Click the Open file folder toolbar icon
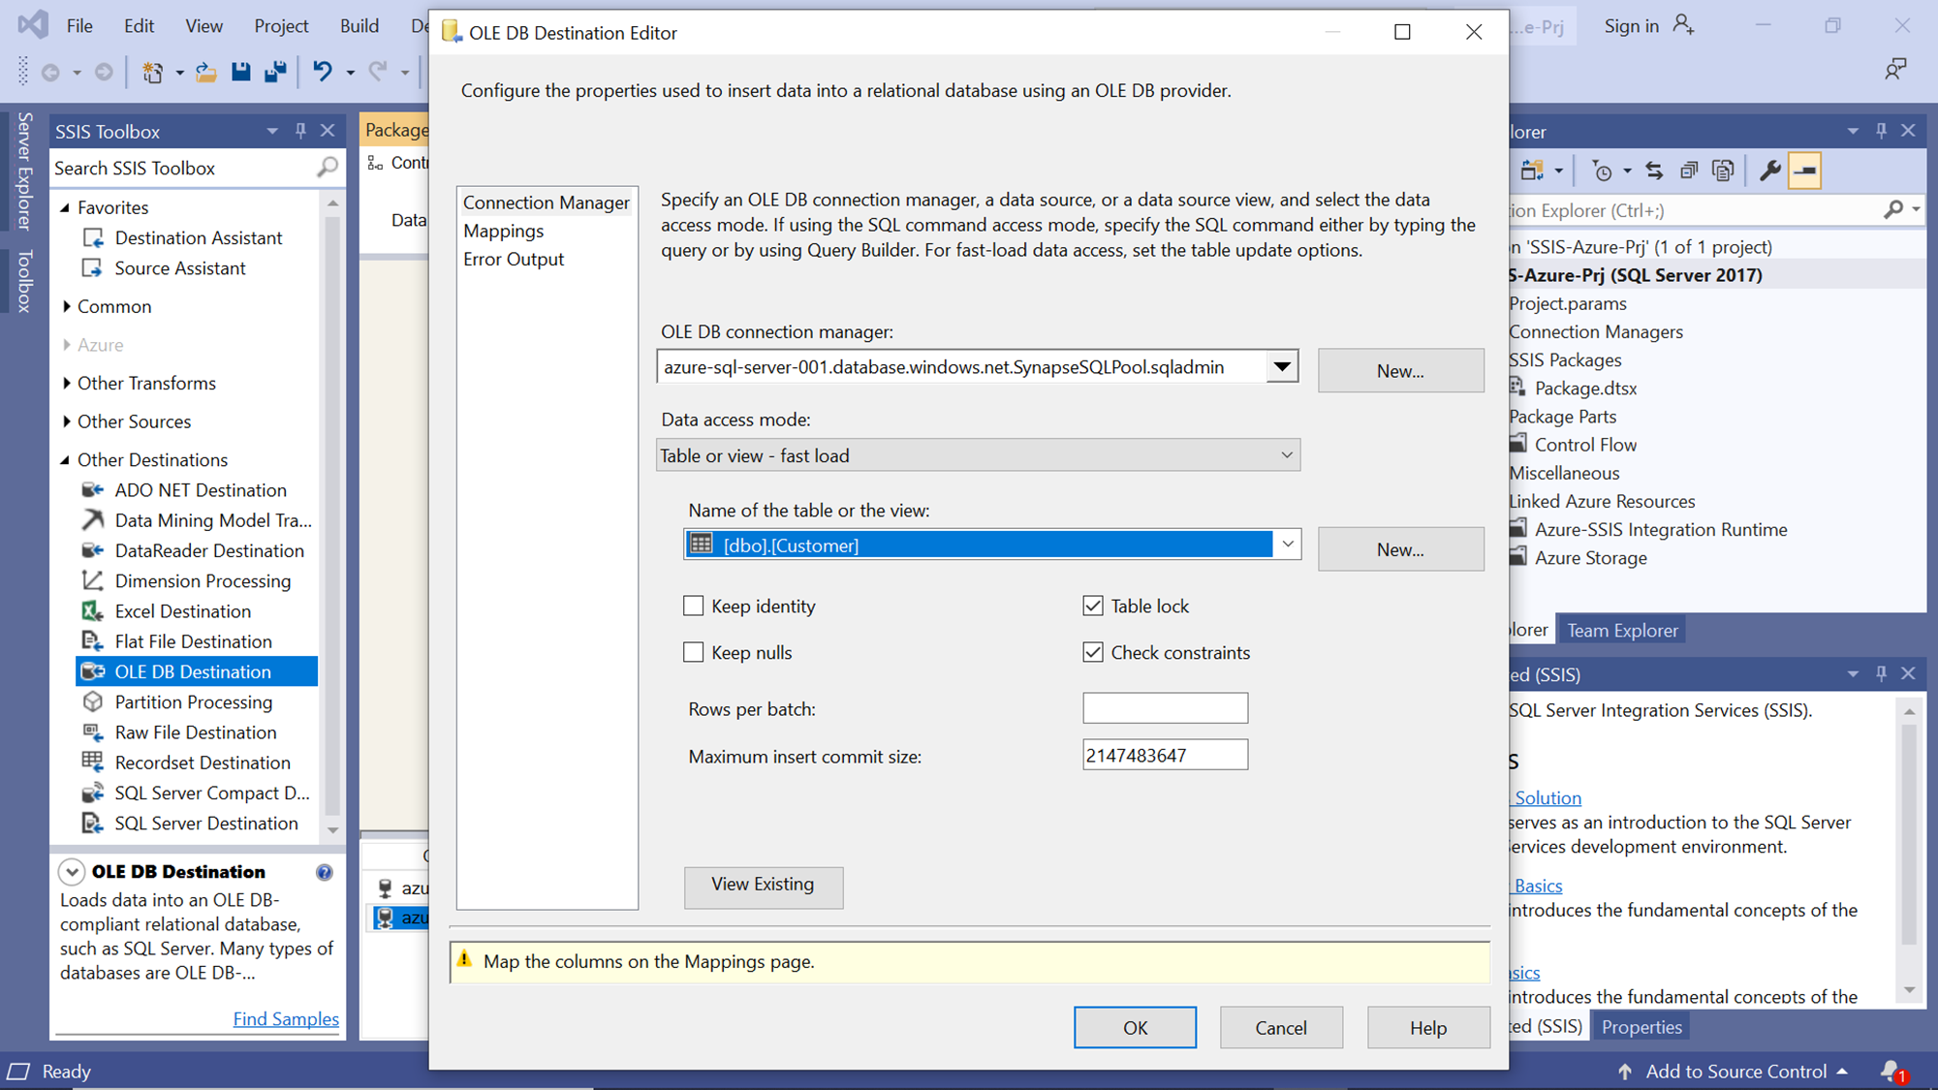This screenshot has width=1938, height=1090. click(x=205, y=72)
